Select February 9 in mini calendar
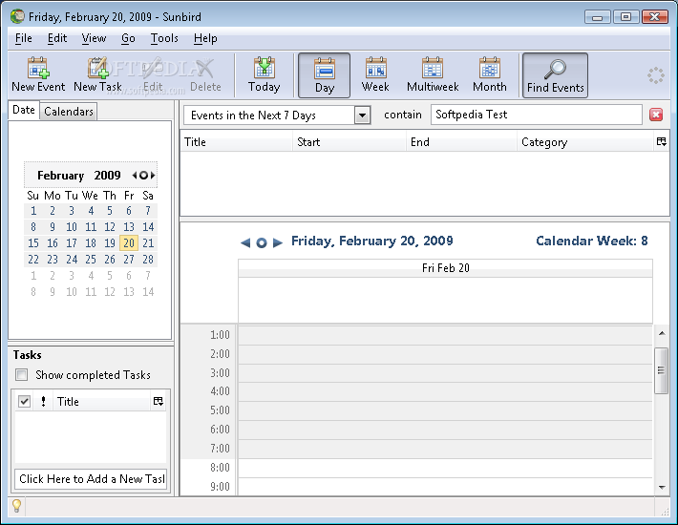Screen dimensions: 678x525 click(x=53, y=227)
